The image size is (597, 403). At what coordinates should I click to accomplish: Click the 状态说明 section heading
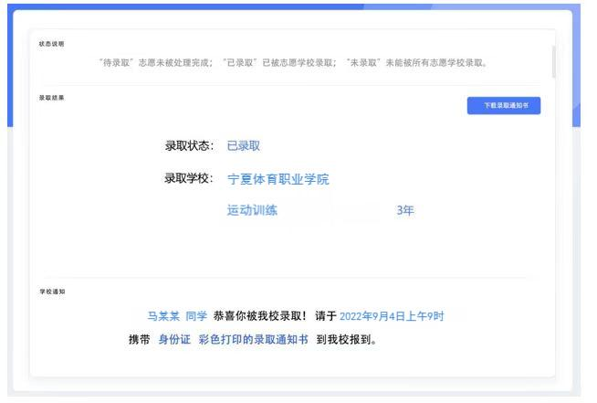(x=51, y=44)
